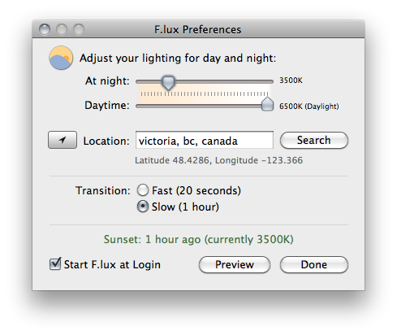This screenshot has width=397, height=335.
Task: Click the F.lux Preferences title bar
Action: 198,29
